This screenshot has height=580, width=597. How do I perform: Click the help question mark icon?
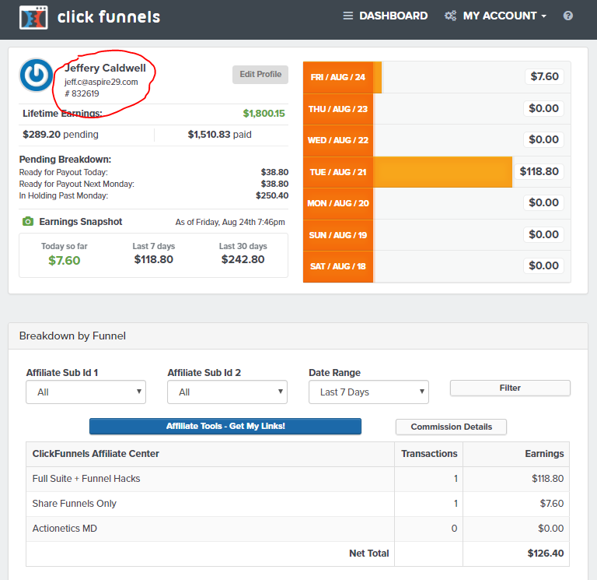[x=568, y=16]
